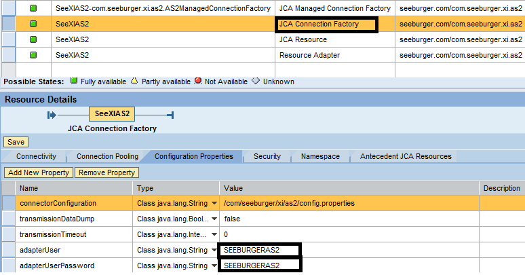Image resolution: width=525 pixels, height=275 pixels.
Task: Click left arrow connector icon in resource diagram
Action: (x=52, y=115)
